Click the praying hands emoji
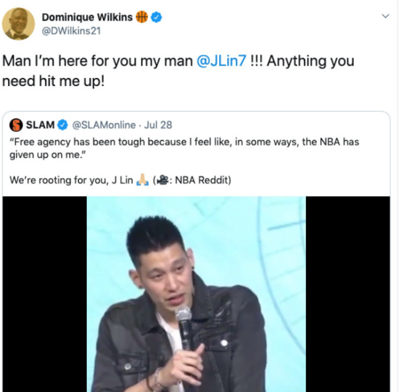This screenshot has height=392, width=400. (x=143, y=180)
